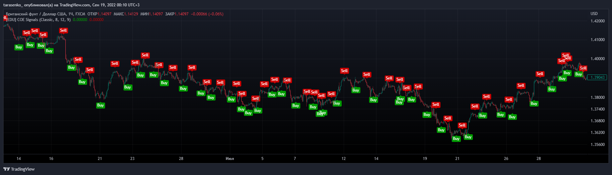Click the ОТКР open value 1.14097

pyautogui.click(x=104, y=14)
